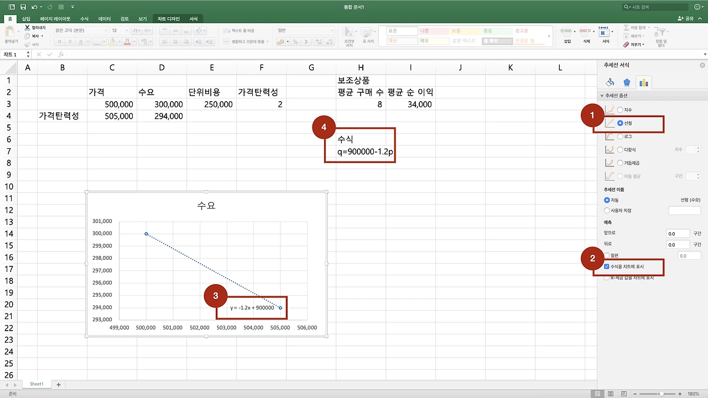Click the center align icon
Viewport: 708px width, 398px height.
point(175,41)
